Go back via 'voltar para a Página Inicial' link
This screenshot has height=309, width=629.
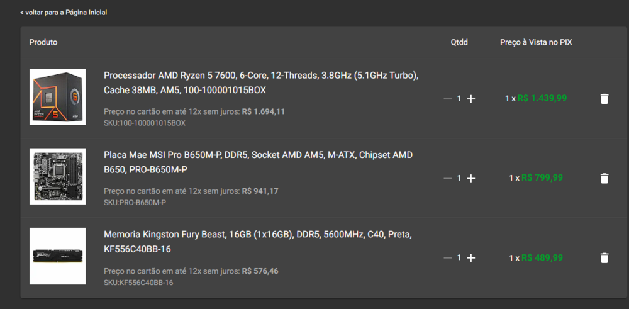coord(64,13)
